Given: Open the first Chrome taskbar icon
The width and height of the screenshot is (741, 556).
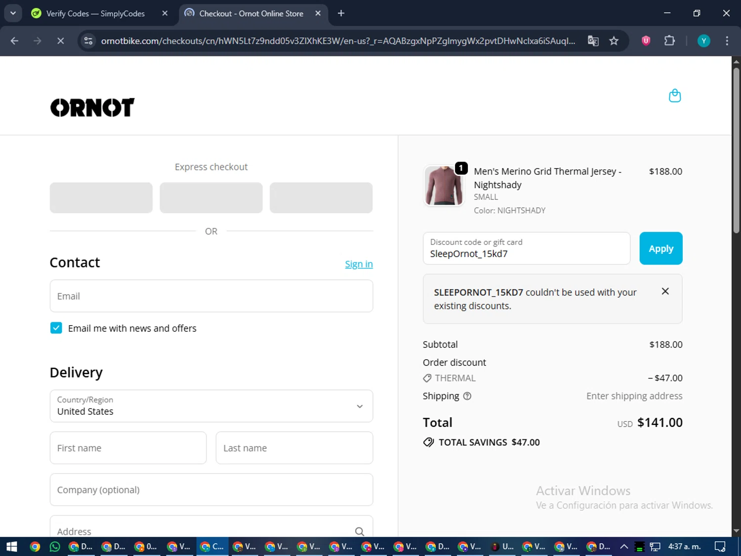Looking at the screenshot, I should 35,547.
